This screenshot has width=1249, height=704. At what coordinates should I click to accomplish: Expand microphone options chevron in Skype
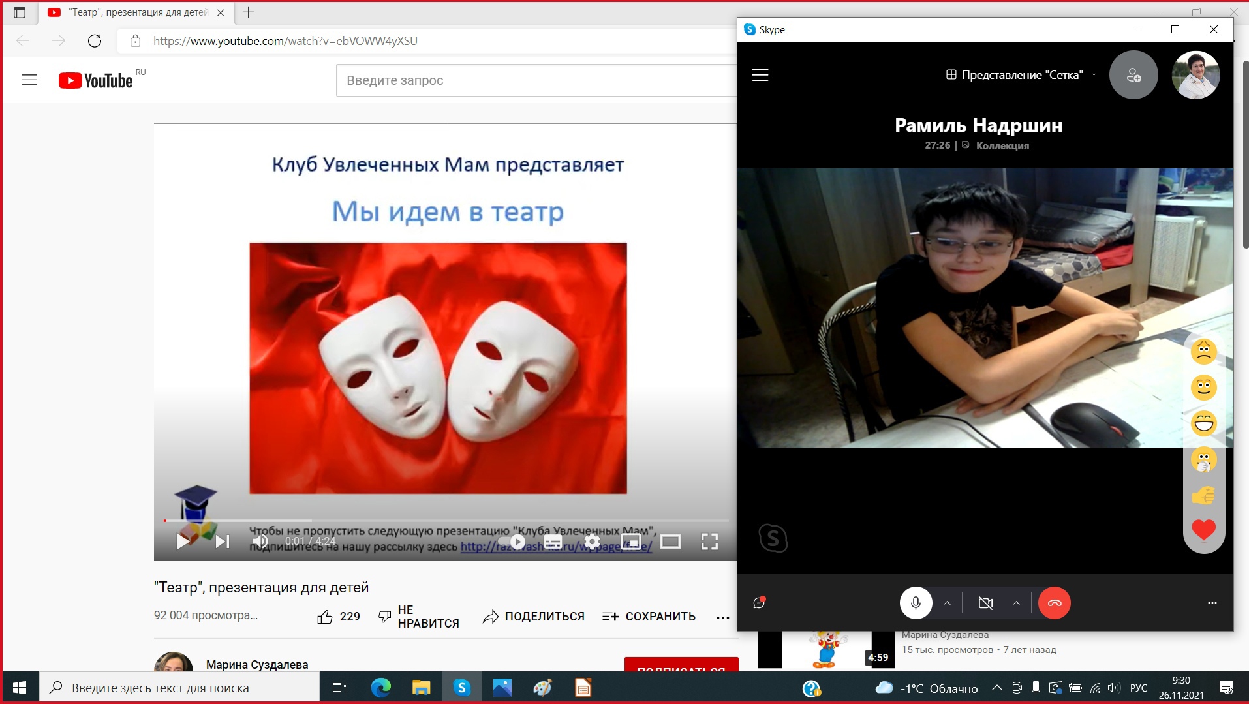(947, 603)
